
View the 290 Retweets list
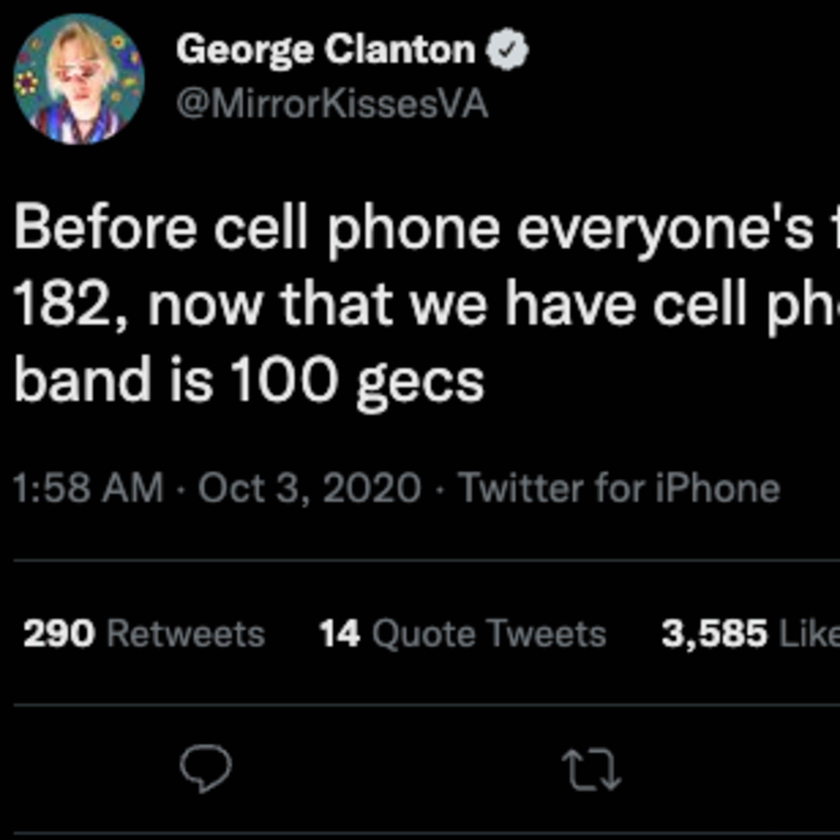(144, 633)
